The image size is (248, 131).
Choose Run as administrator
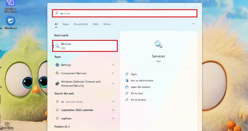142,81
